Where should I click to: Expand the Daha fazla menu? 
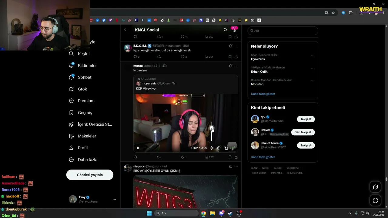coord(83,160)
